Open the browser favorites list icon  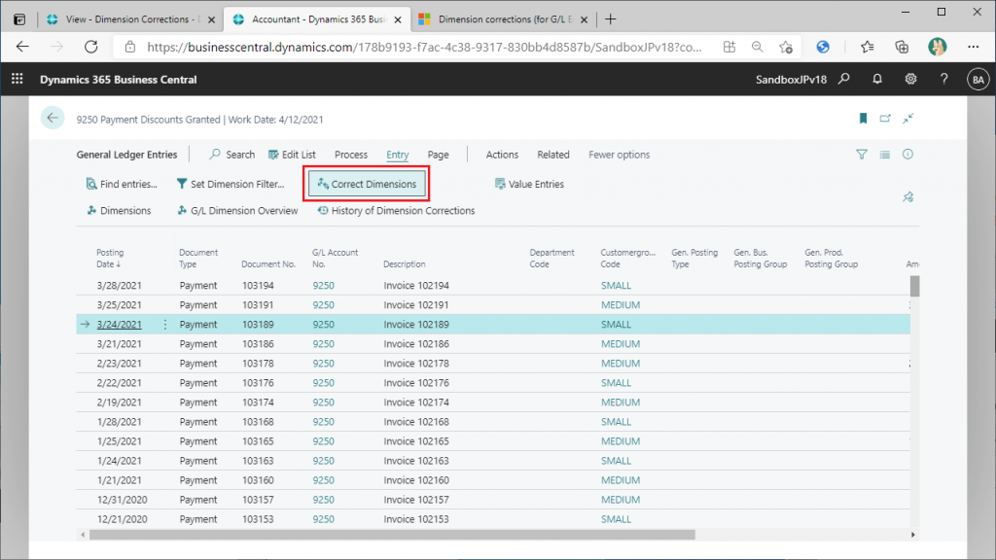(x=867, y=47)
